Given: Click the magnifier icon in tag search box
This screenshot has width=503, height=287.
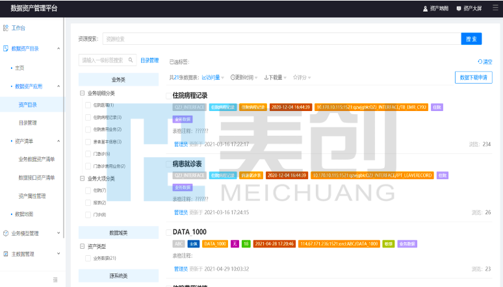Looking at the screenshot, I should pos(131,60).
